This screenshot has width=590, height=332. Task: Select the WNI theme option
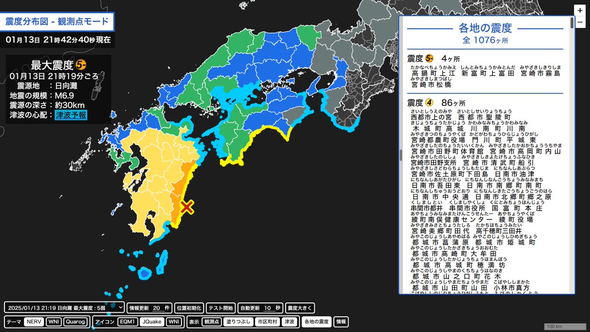(x=54, y=322)
